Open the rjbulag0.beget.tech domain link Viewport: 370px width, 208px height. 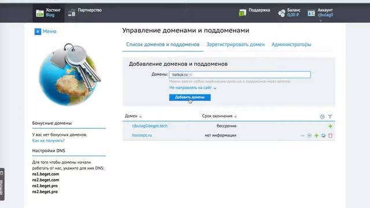pos(150,126)
